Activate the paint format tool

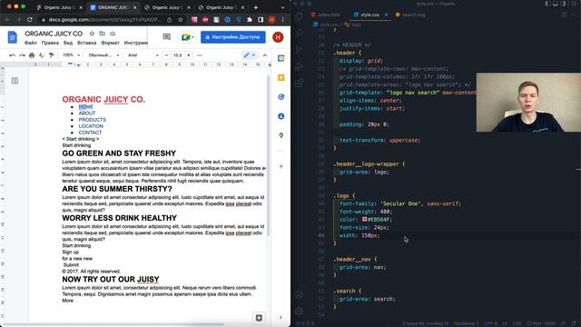coord(51,55)
